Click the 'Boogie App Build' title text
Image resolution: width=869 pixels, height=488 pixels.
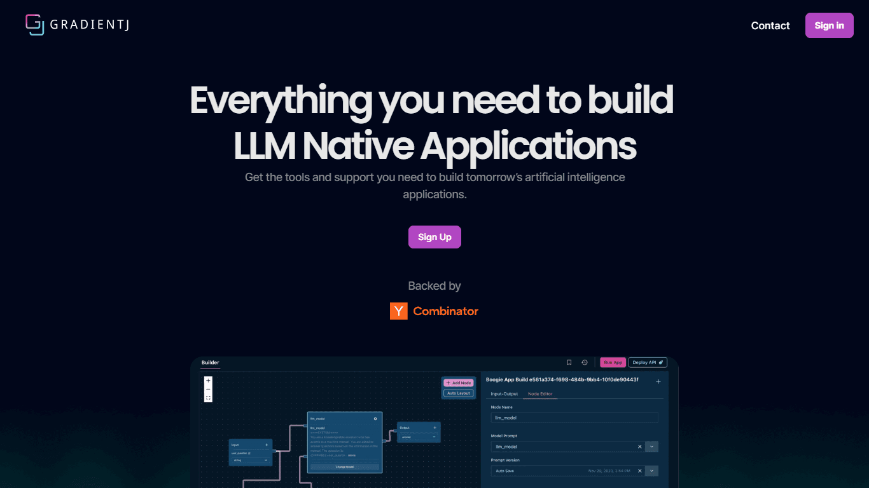point(562,379)
